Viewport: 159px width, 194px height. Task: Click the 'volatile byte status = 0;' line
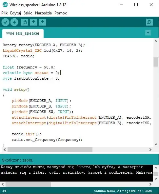tap(31, 73)
